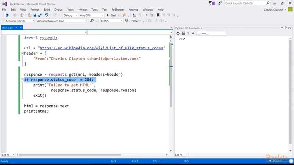Click the Python interactive >>> prompt

[x=182, y=39]
